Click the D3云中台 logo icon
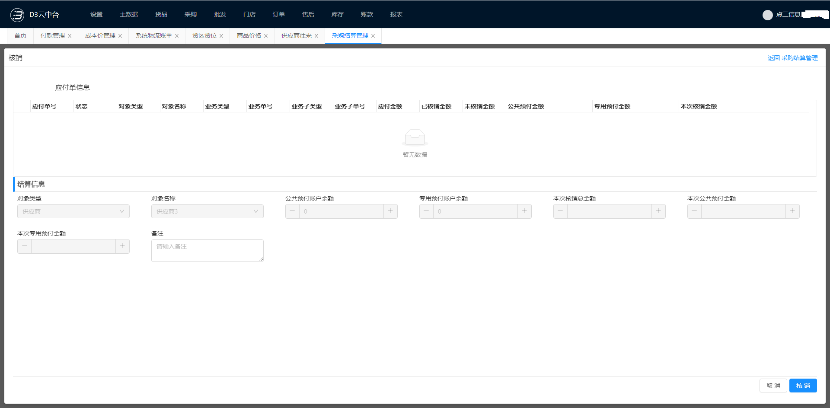Viewport: 830px width, 408px height. point(17,15)
